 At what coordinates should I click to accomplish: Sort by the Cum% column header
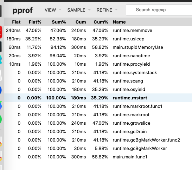tap(101, 22)
